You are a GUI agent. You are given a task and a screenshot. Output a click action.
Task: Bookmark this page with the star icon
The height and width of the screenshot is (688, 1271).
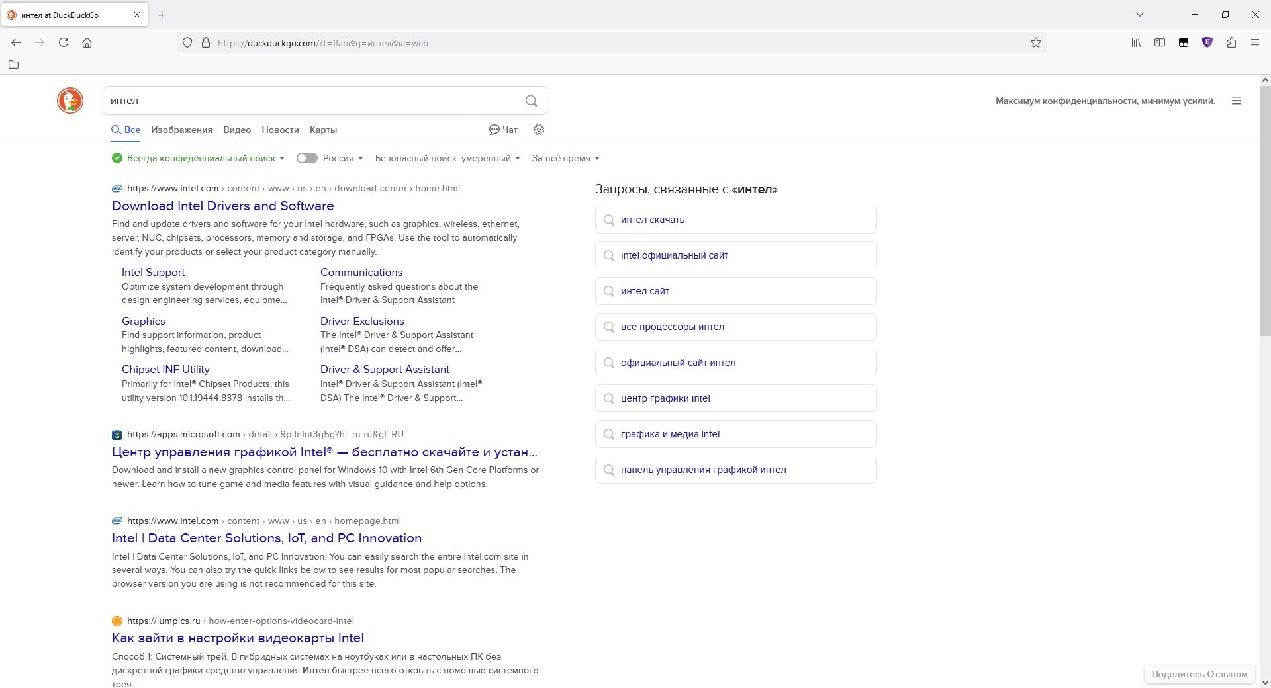(x=1036, y=42)
